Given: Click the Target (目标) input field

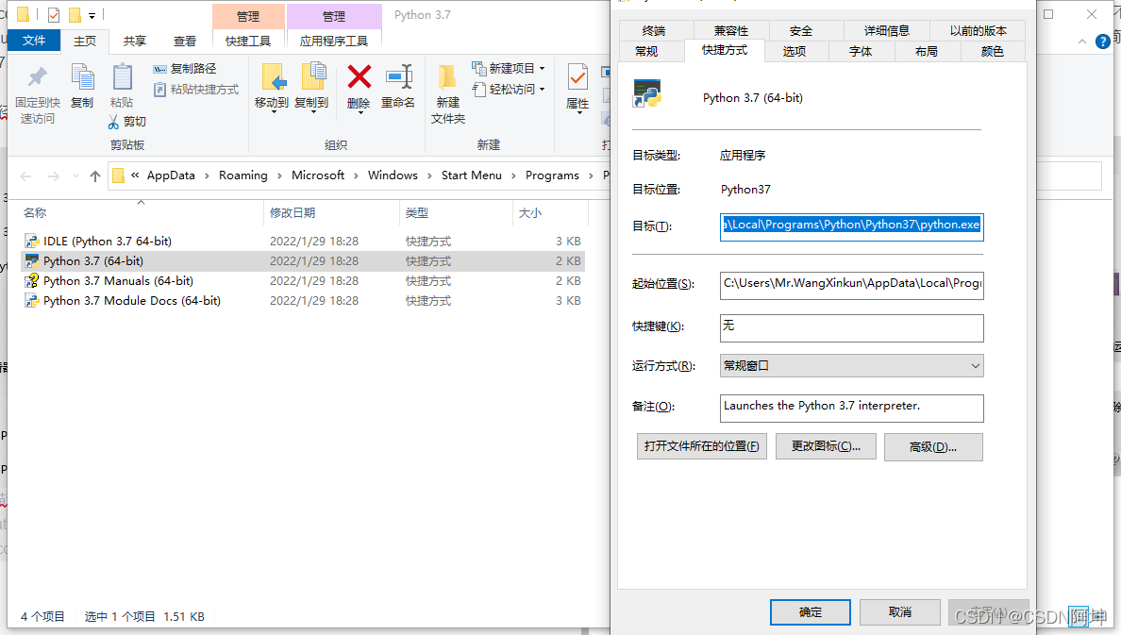Looking at the screenshot, I should [851, 226].
